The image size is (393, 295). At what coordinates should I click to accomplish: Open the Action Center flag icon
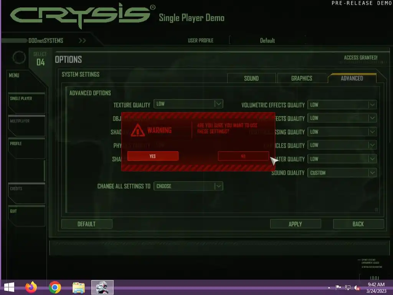(x=338, y=287)
